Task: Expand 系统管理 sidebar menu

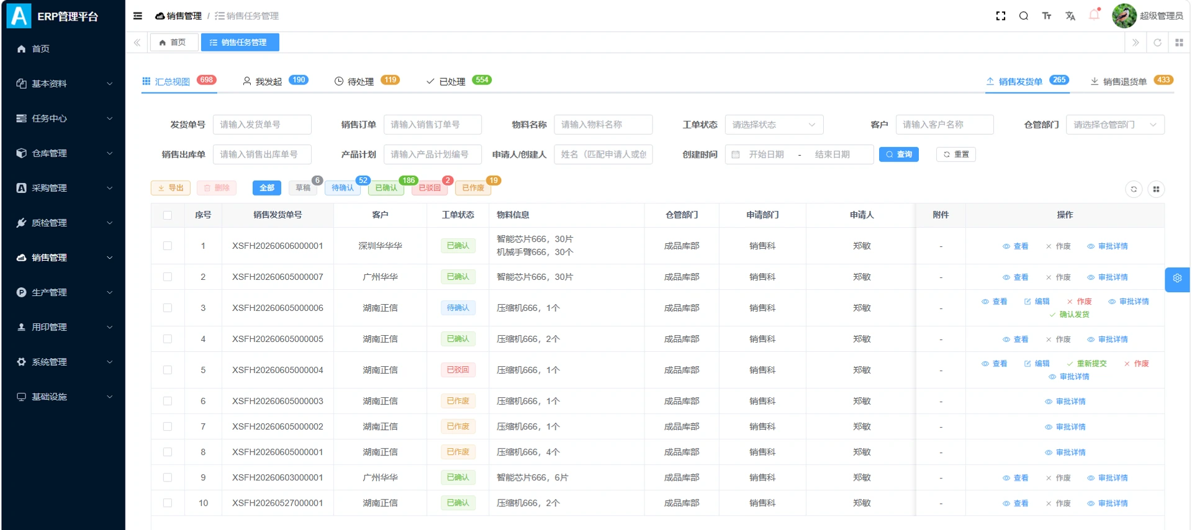Action: coord(62,362)
